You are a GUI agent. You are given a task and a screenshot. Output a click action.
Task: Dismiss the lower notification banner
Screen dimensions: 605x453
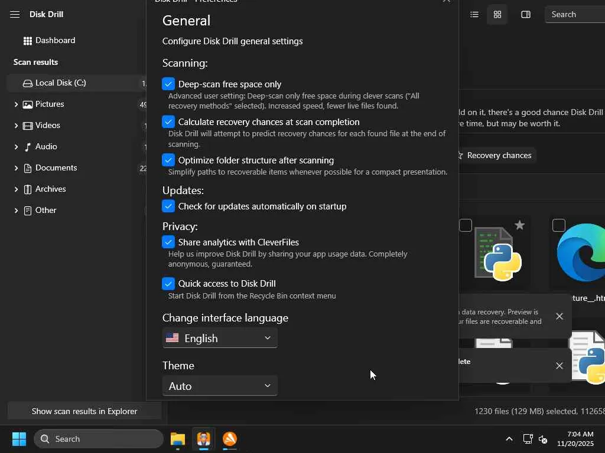point(559,366)
